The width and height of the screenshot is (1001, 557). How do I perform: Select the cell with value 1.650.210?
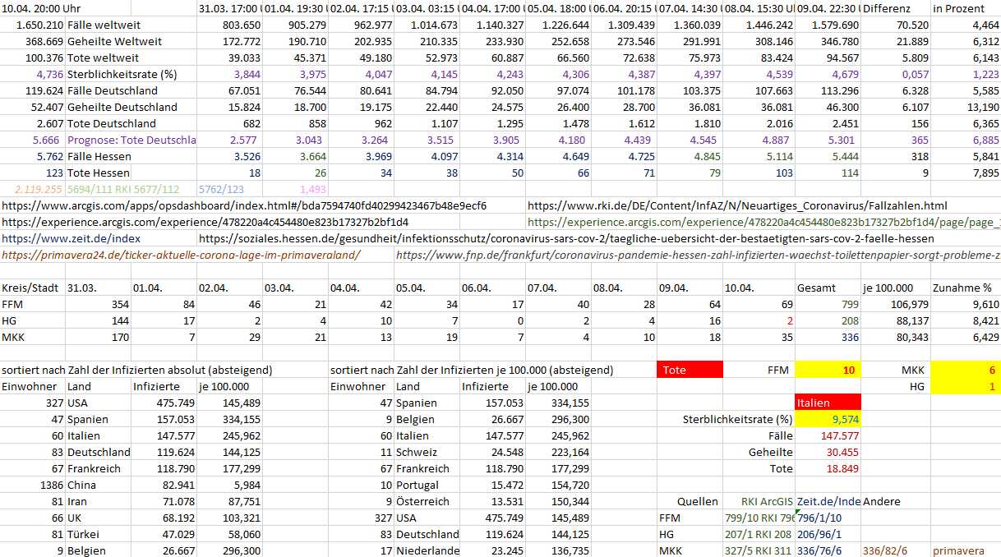click(40, 25)
